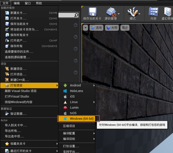Click 保存当前关卡 toolbar floppy button
173x153 pixels.
tap(92, 14)
